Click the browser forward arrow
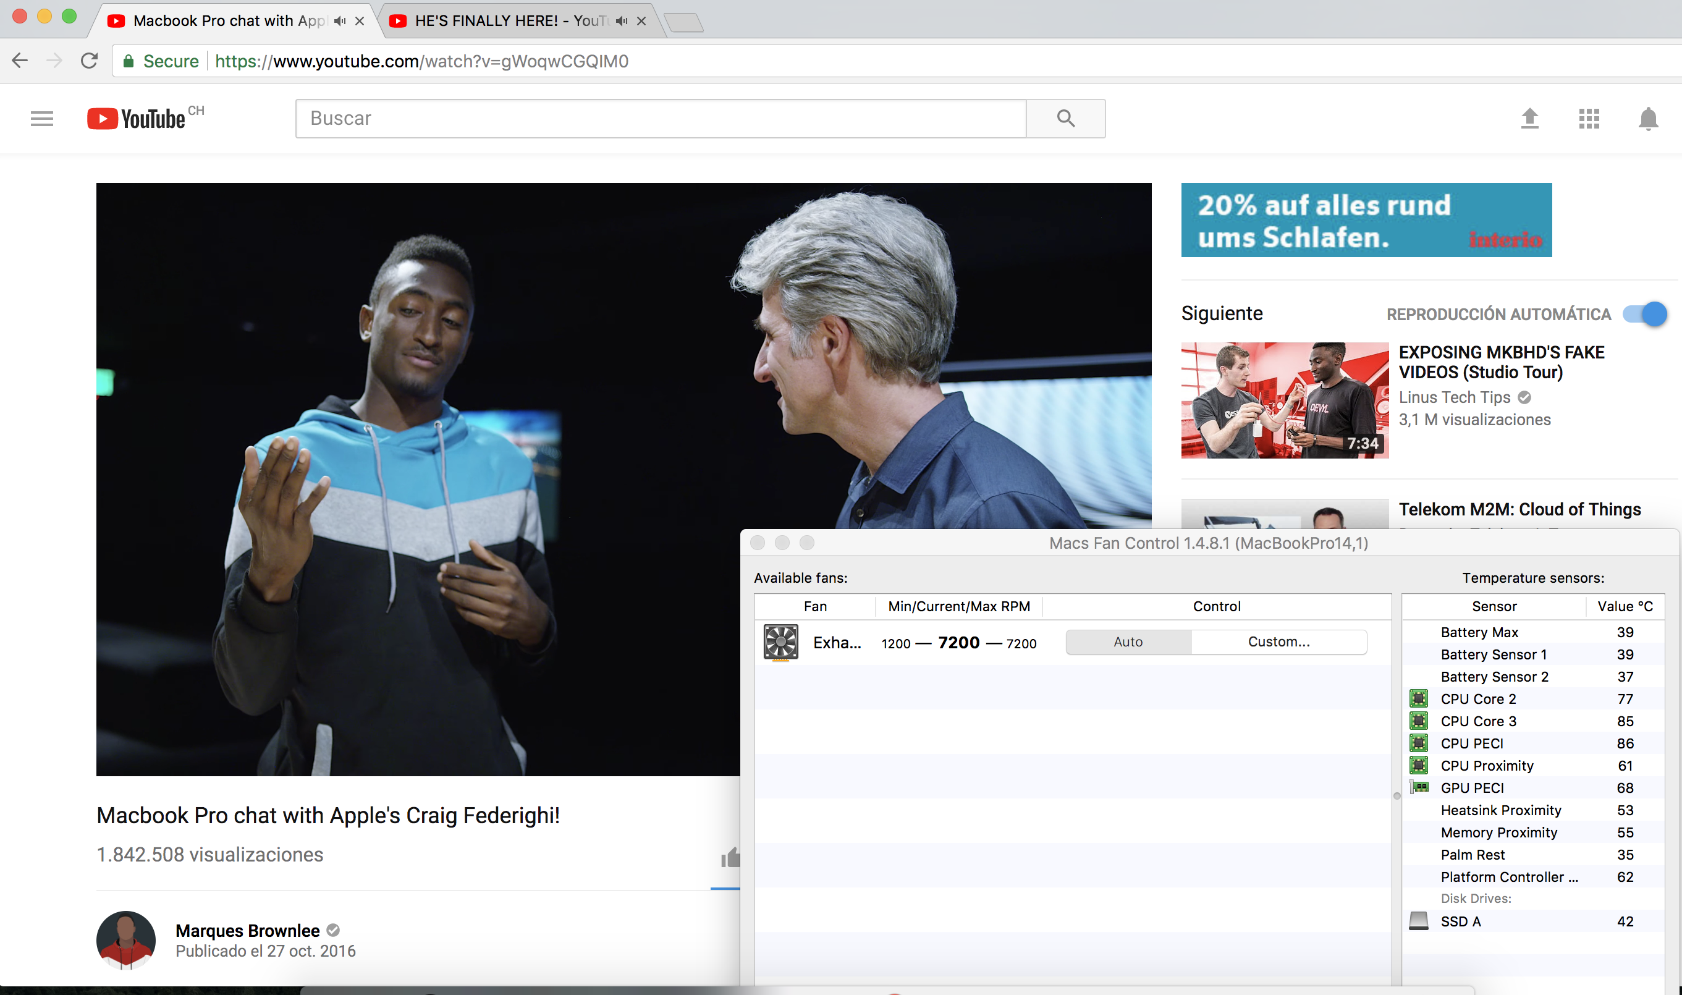The height and width of the screenshot is (995, 1682). pyautogui.click(x=54, y=61)
